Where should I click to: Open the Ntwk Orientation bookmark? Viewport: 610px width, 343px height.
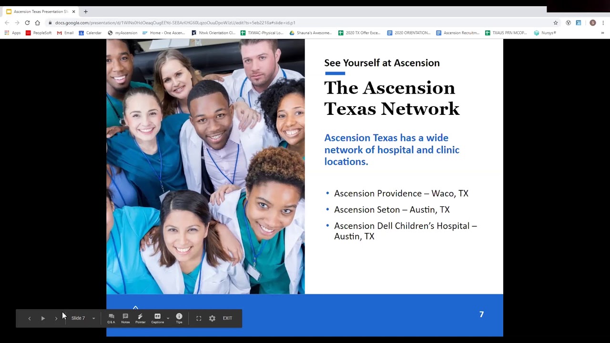point(213,33)
